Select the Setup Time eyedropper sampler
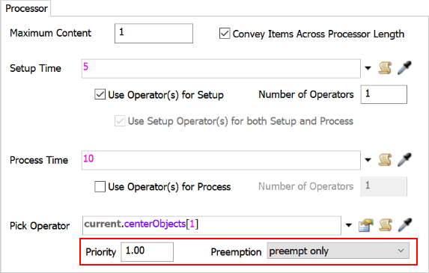 pos(404,68)
